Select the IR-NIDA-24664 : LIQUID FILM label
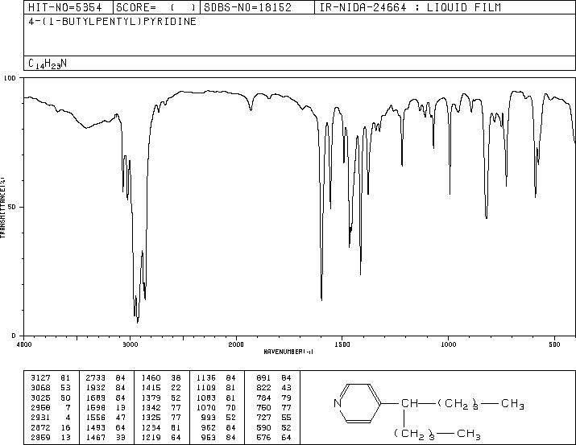576x445 pixels. tap(410, 7)
